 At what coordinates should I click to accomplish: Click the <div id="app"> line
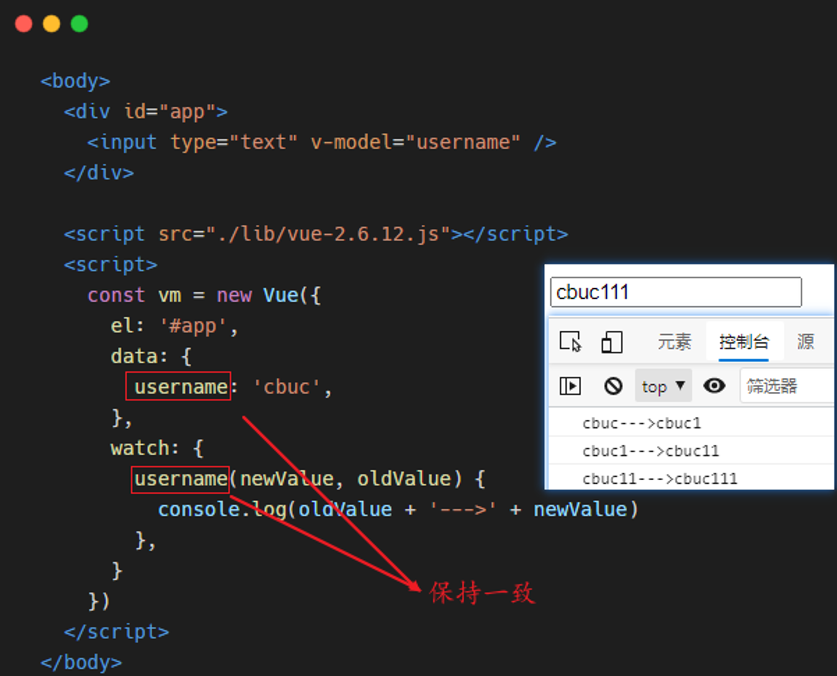pos(146,112)
